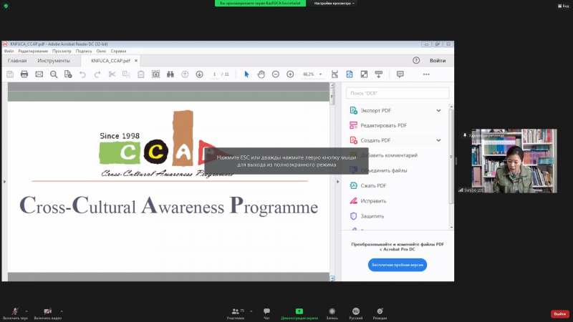Turn on camera with Включить видео

click(47, 312)
